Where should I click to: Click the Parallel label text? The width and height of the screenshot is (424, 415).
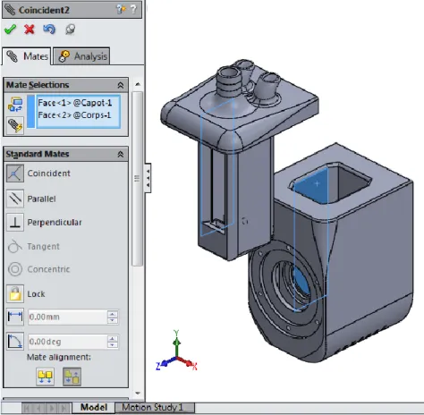[x=41, y=199]
